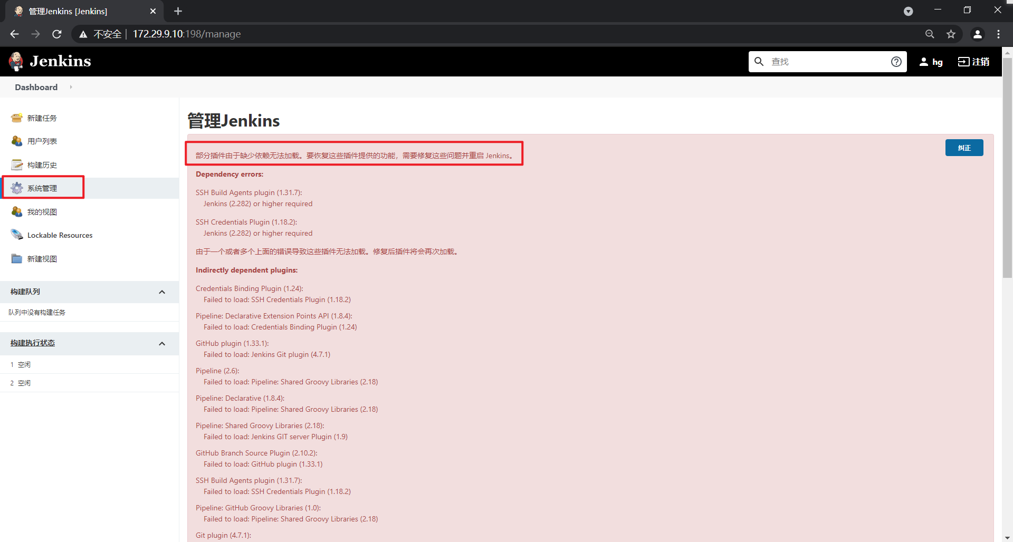Click the Jenkins butler logo
1013x542 pixels.
16,61
